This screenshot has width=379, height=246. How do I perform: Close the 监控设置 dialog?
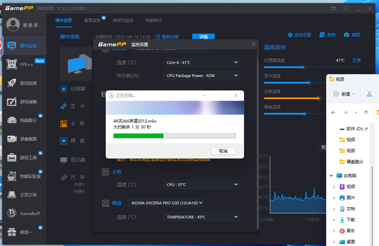coord(253,44)
